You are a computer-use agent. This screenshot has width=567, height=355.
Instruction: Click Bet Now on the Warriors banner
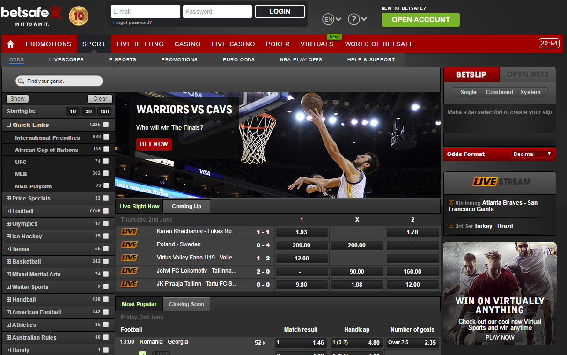coord(154,144)
